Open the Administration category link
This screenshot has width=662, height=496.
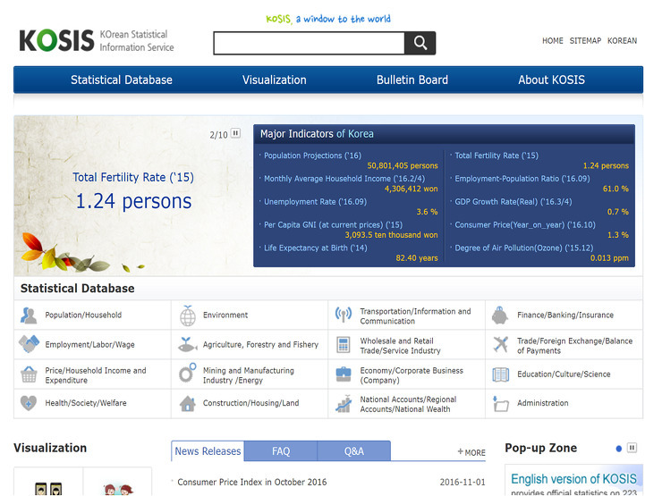[542, 403]
